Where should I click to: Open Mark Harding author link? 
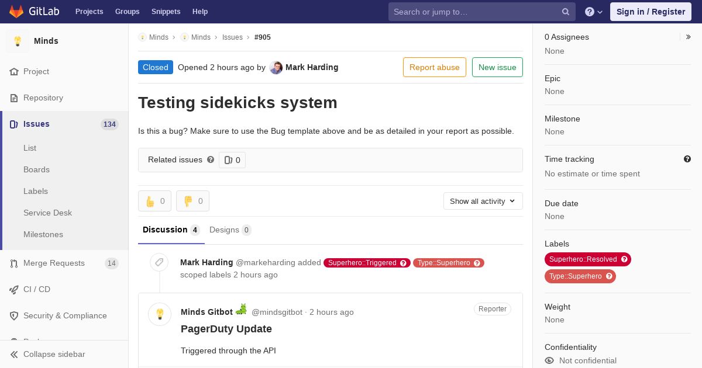pyautogui.click(x=312, y=67)
